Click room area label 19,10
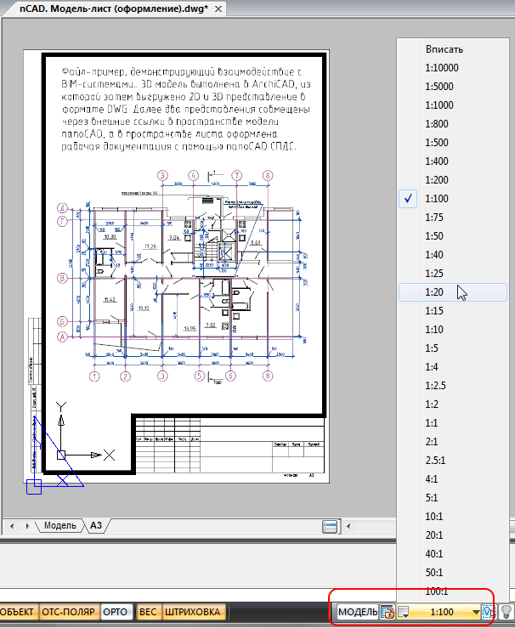Viewport: 515px width, 628px height. coord(144,308)
